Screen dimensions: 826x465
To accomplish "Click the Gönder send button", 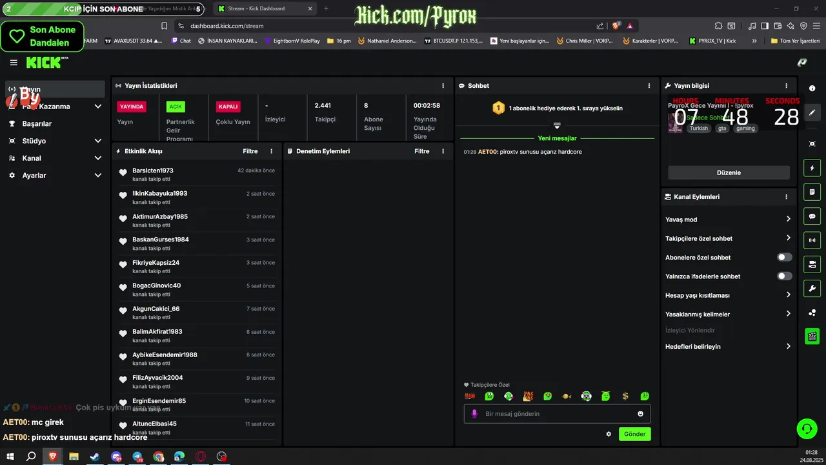I will (x=634, y=434).
